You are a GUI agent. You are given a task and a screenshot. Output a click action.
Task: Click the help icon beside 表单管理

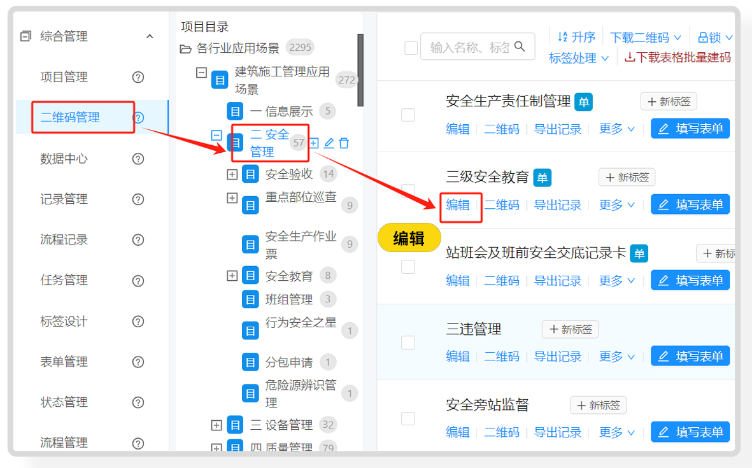click(138, 362)
